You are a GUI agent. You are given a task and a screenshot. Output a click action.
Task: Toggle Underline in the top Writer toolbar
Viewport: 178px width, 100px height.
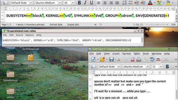92,2
